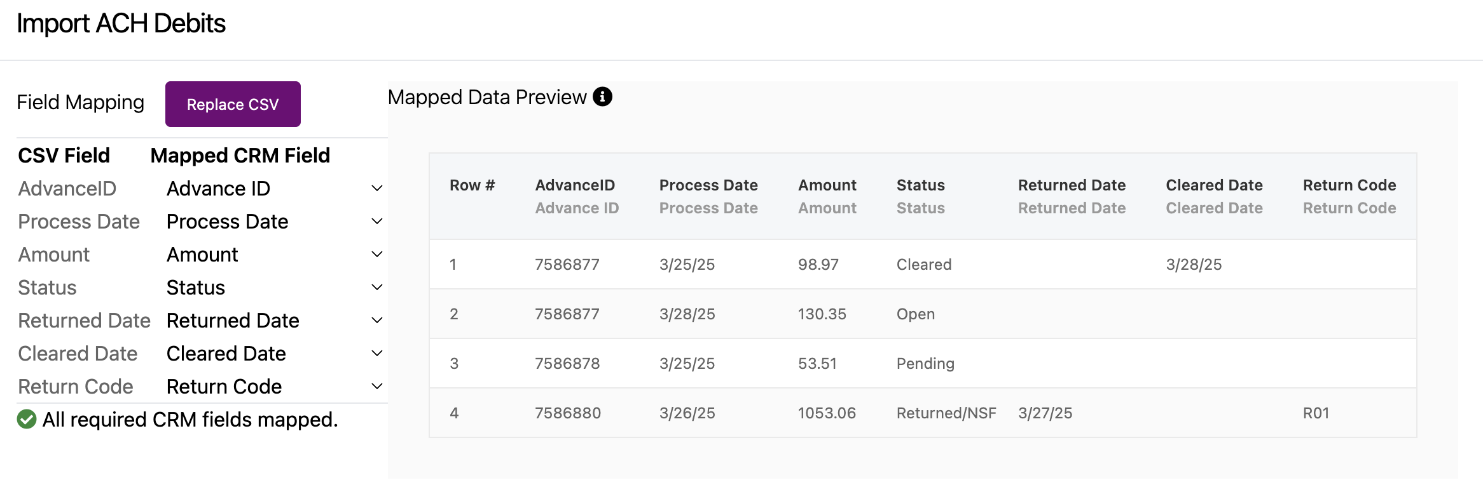
Task: Click the Process Date preview column header
Action: [708, 185]
